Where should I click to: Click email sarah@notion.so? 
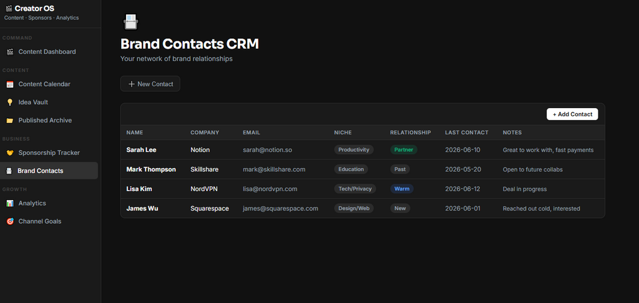point(267,150)
